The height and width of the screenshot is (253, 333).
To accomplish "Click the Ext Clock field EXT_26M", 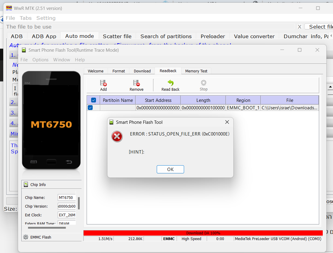I will pos(67,215).
